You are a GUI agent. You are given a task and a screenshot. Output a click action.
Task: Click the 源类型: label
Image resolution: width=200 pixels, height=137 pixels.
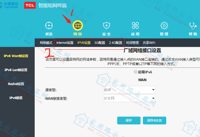pos(51,90)
